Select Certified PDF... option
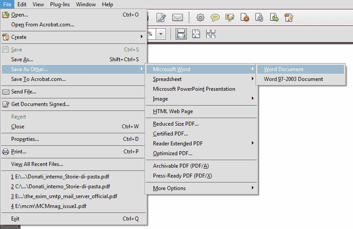Viewport: 353px width, 229px height. (201, 134)
